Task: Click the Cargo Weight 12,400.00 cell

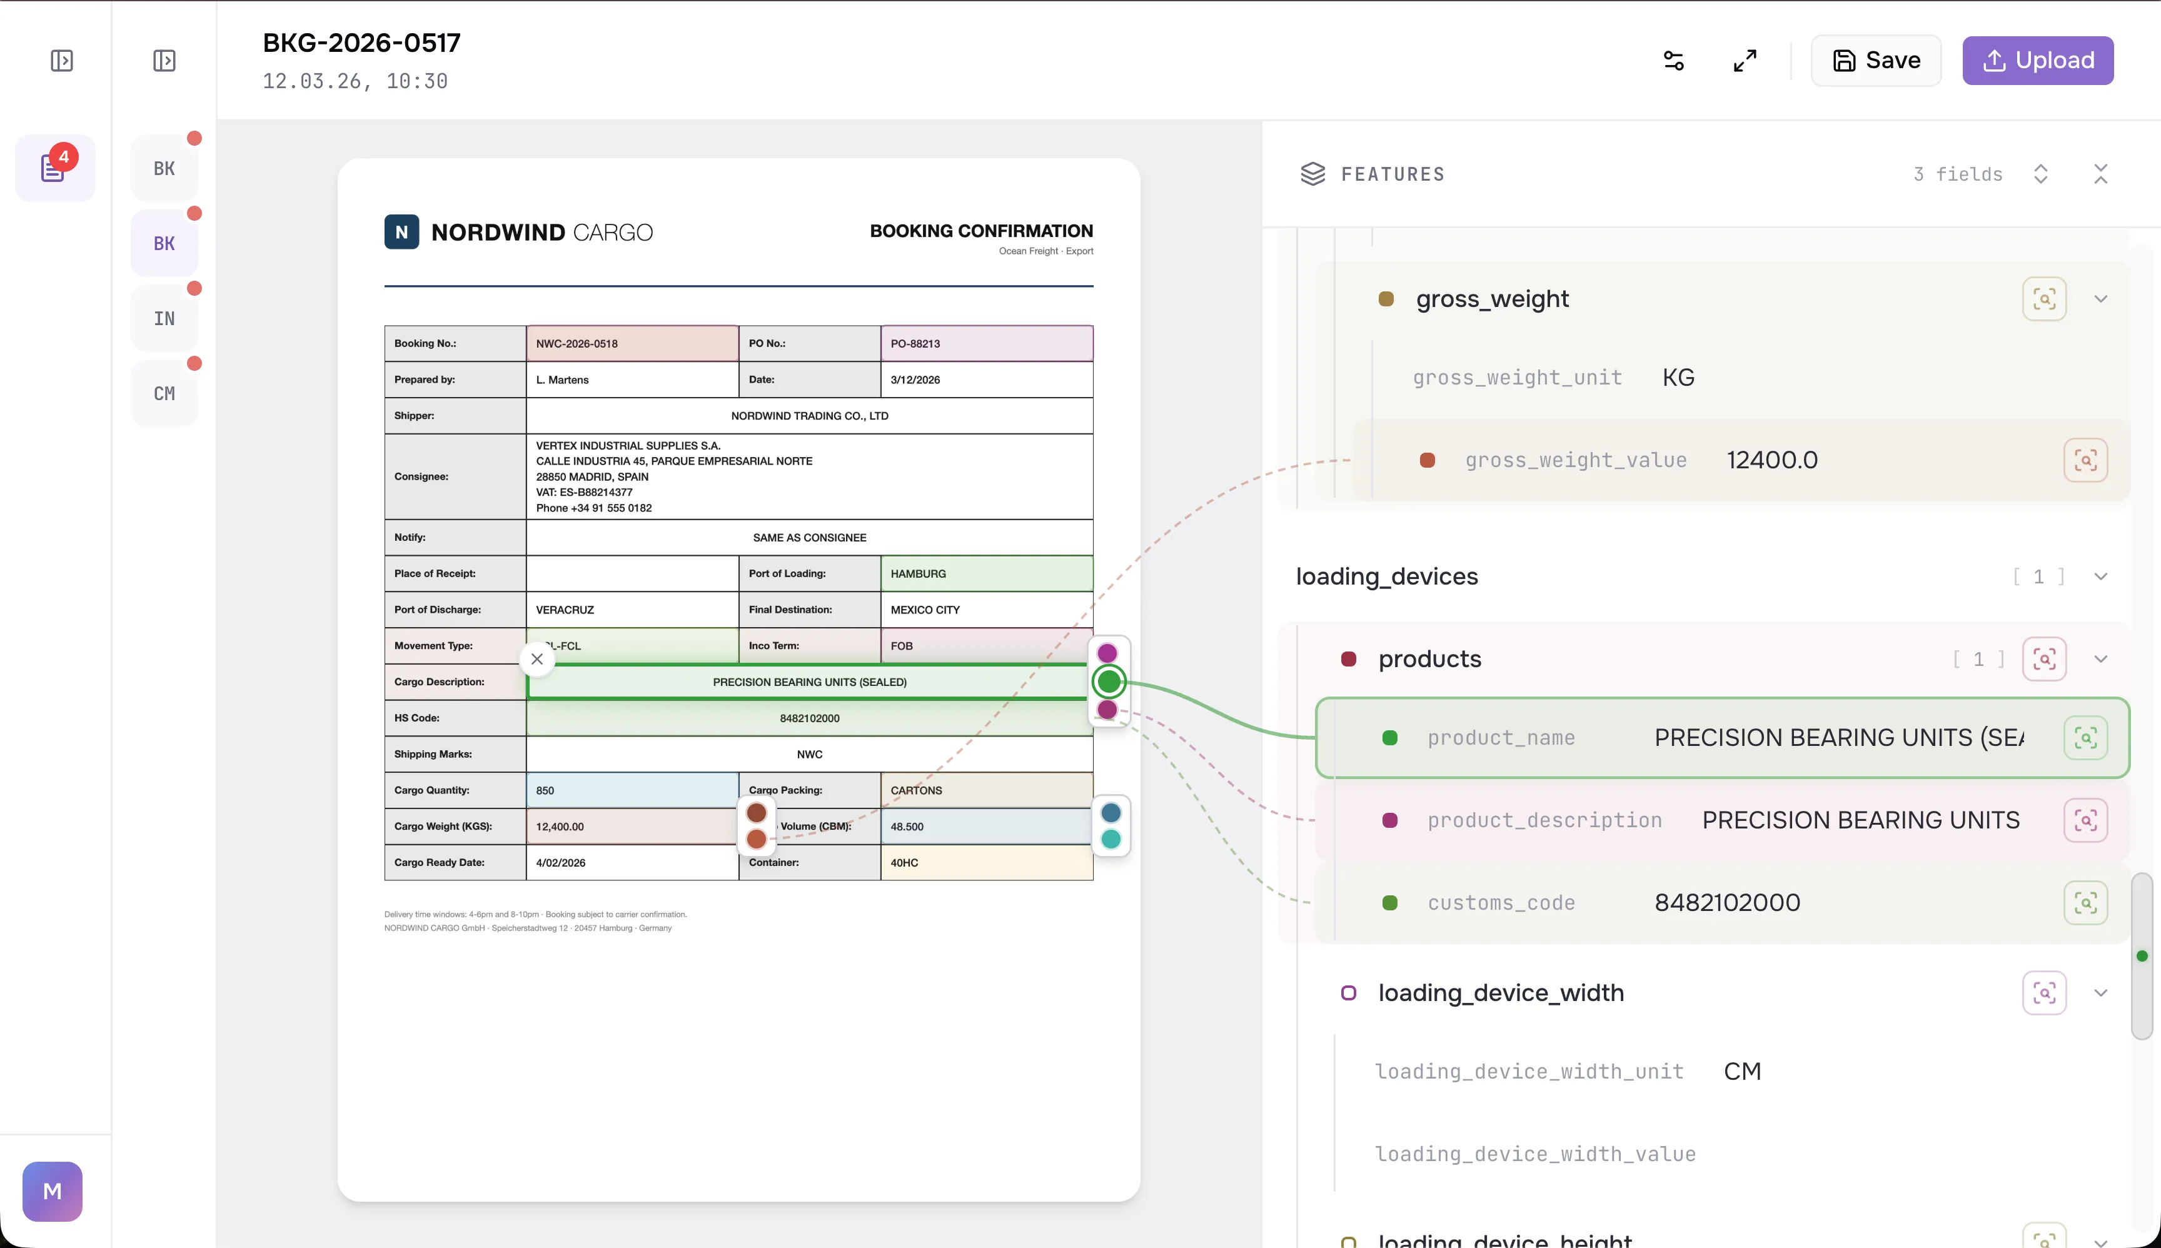Action: 633,827
